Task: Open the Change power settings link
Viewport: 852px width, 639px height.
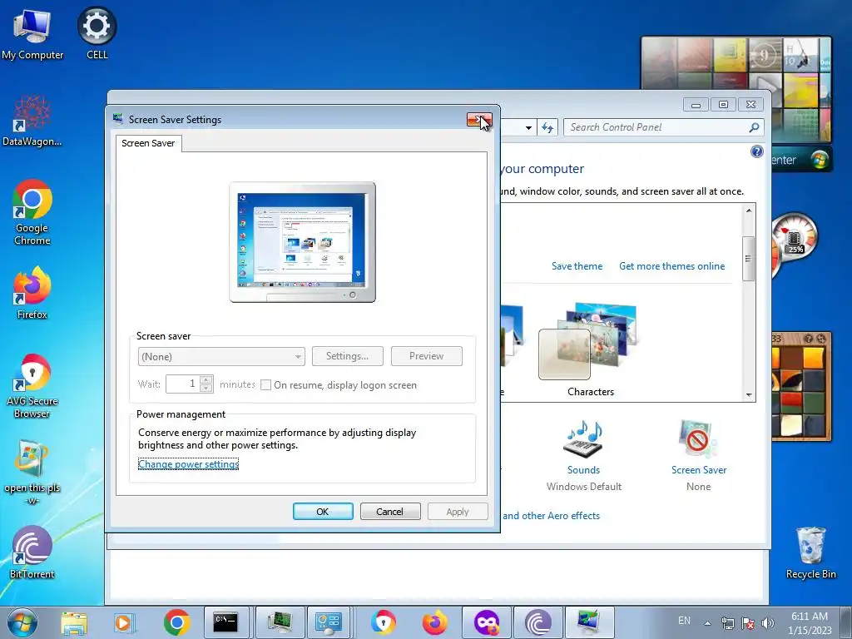Action: tap(189, 464)
